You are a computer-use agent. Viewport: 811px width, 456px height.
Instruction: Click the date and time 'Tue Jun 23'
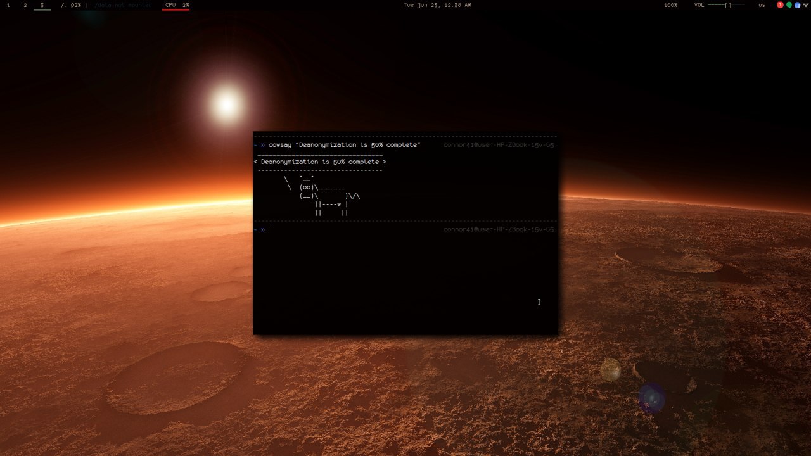click(437, 5)
